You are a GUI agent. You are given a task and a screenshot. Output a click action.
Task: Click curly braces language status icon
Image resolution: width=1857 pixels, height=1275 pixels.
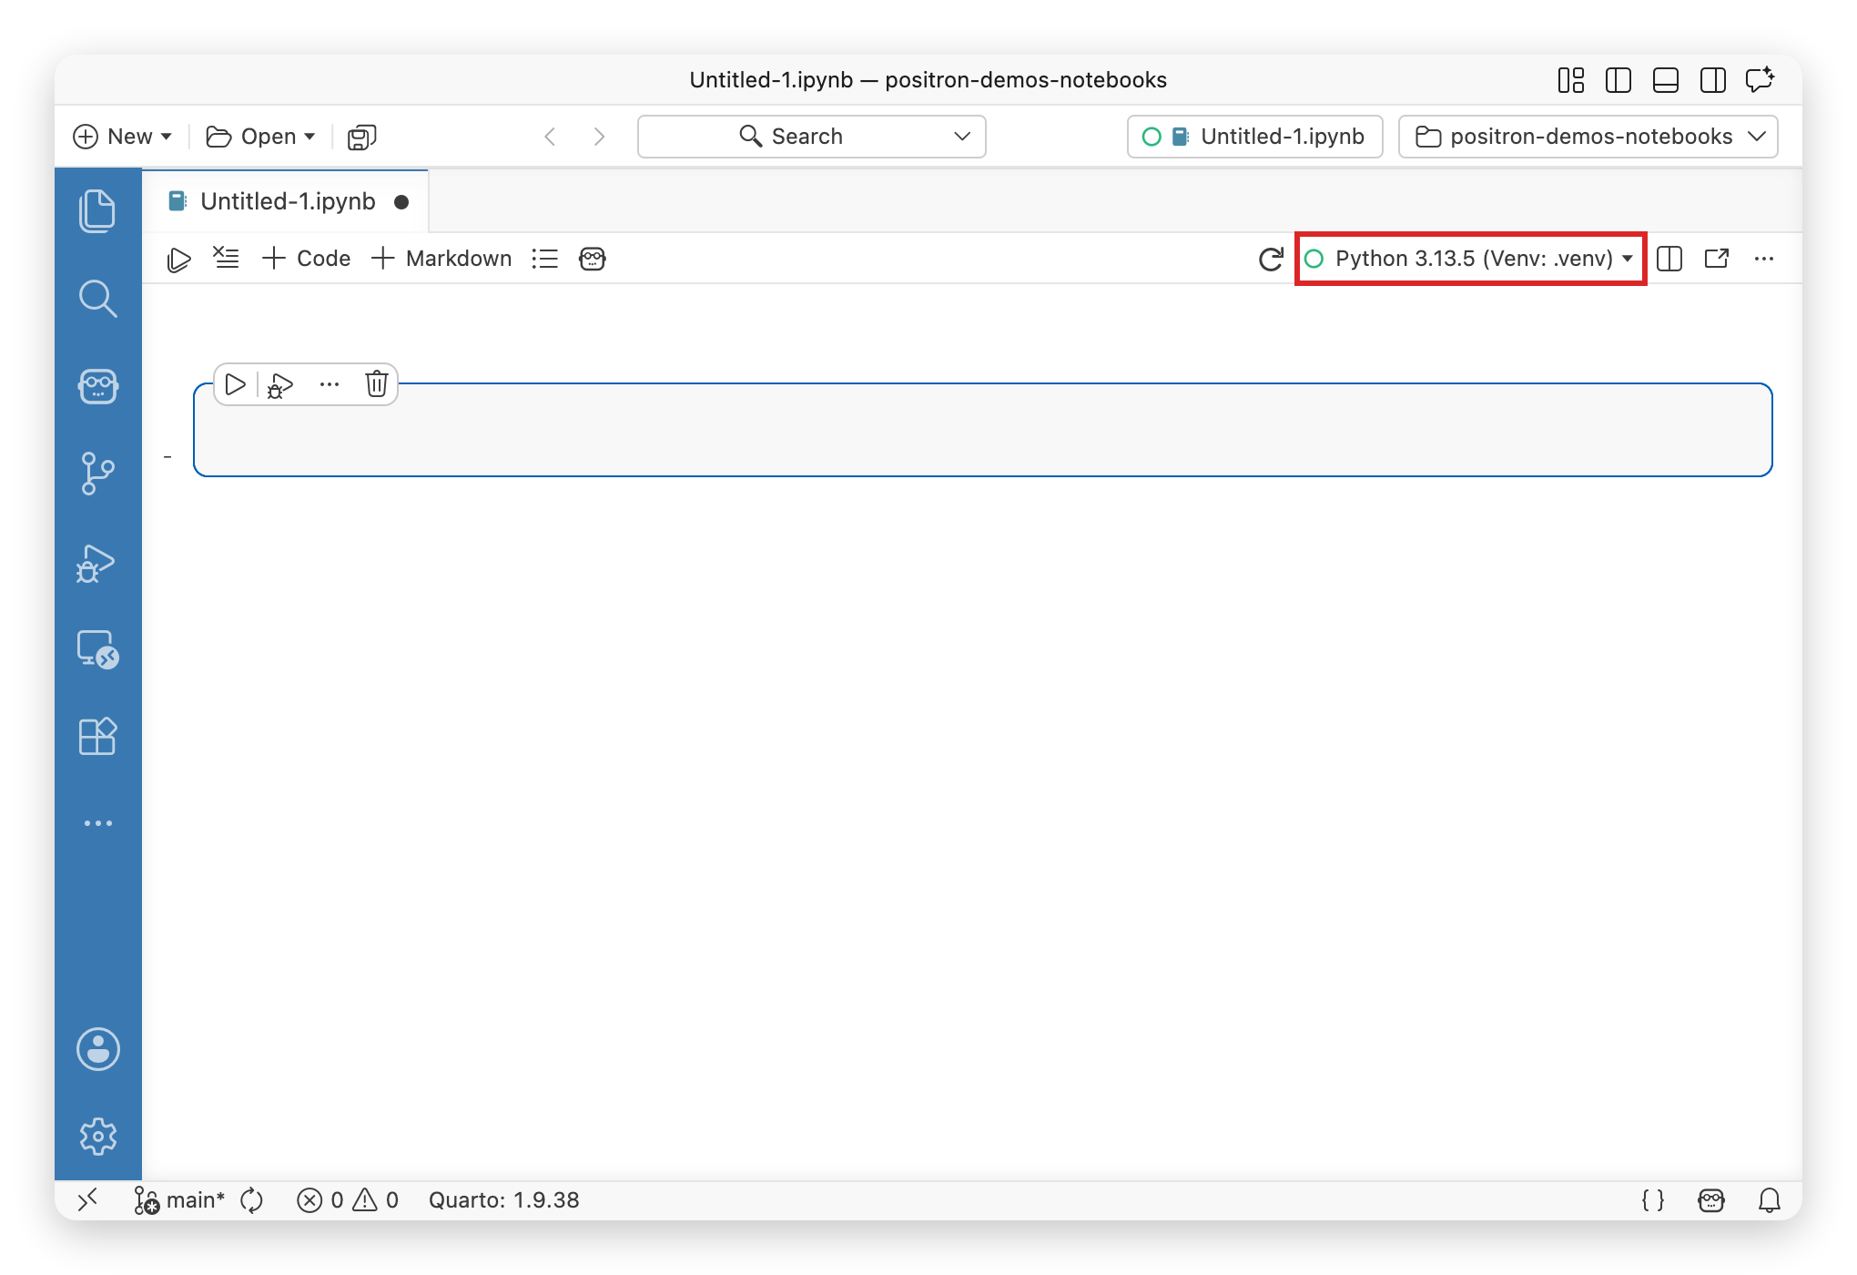click(x=1653, y=1200)
